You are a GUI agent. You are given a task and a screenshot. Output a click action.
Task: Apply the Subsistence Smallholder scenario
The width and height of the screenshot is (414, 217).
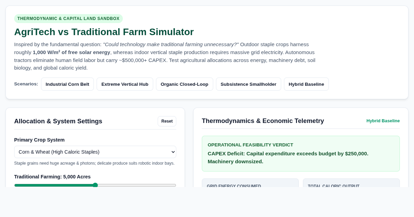pos(248,84)
